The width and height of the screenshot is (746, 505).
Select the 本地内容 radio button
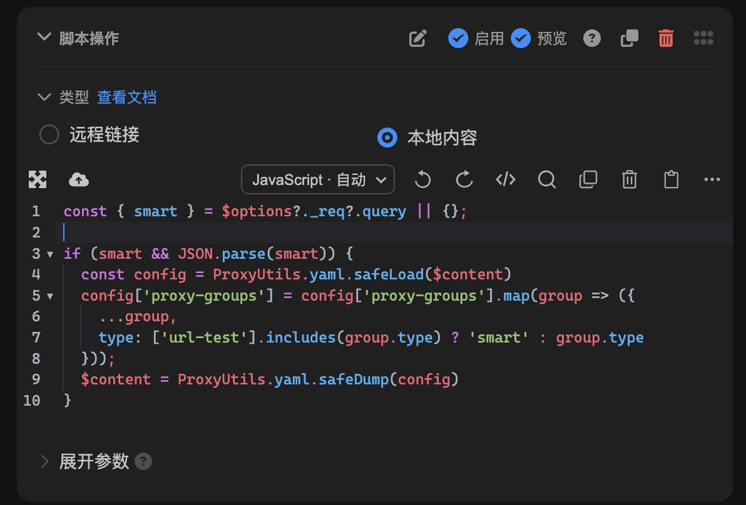[x=387, y=137]
